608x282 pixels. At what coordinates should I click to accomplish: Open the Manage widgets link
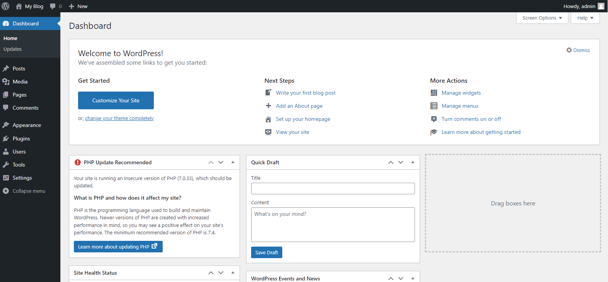[x=461, y=93]
